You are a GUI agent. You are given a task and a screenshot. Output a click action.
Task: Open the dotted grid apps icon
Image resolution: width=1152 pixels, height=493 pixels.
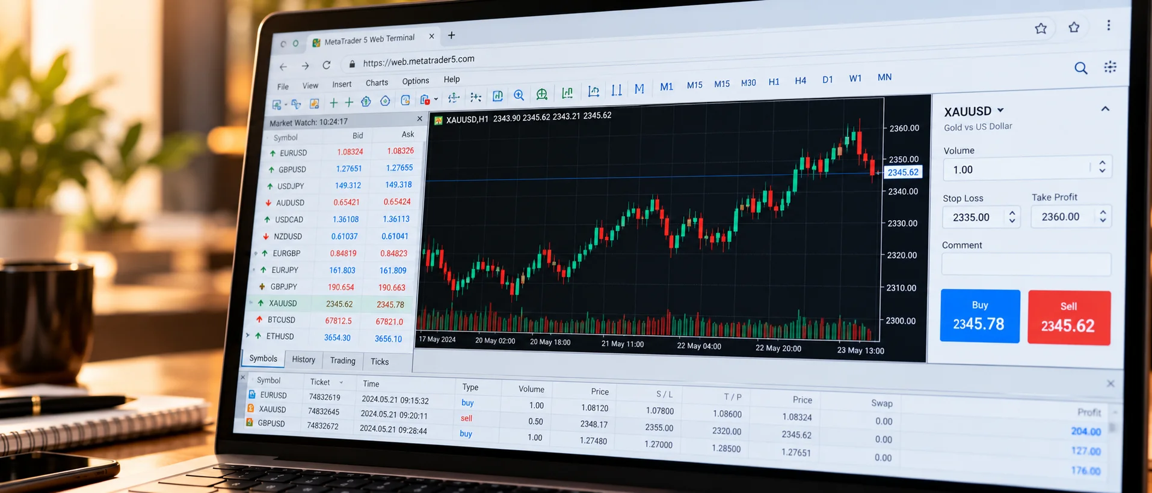(1110, 67)
